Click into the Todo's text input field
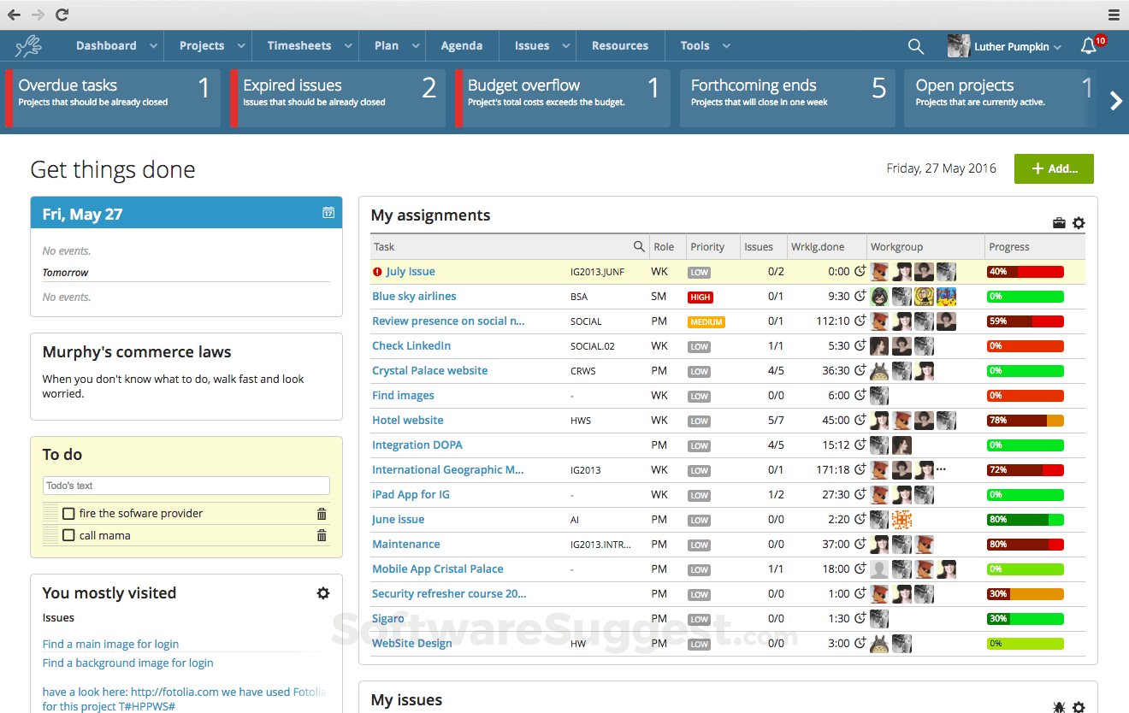1129x713 pixels. tap(186, 486)
